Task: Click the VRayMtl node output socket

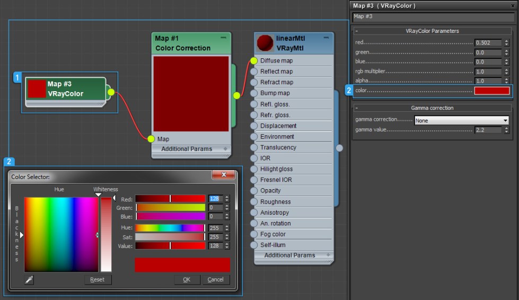Action: click(x=339, y=148)
